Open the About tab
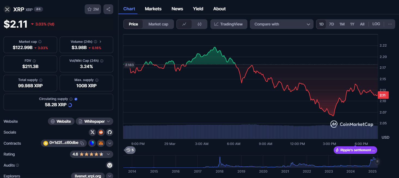 [219, 9]
